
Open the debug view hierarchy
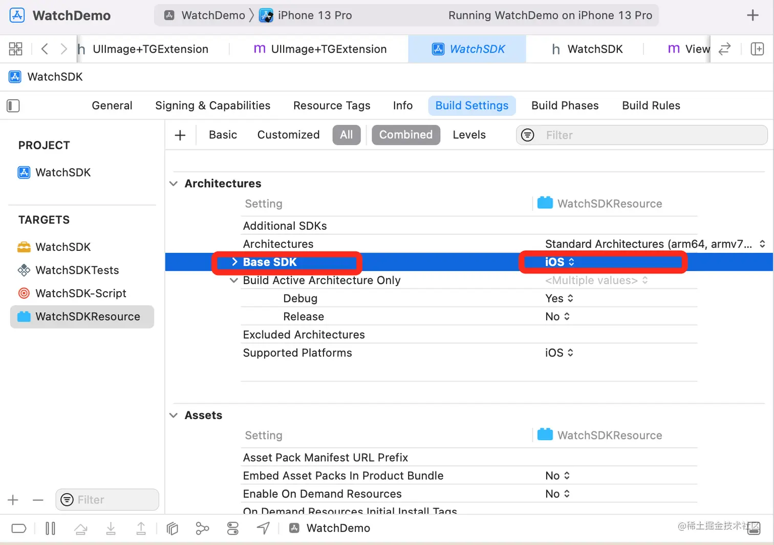(x=173, y=528)
